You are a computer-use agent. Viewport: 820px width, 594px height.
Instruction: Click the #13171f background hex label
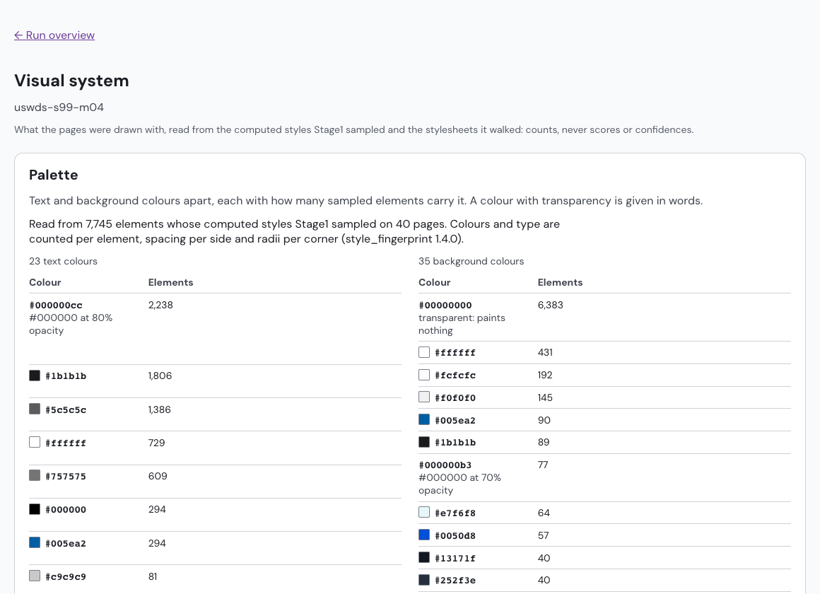click(x=455, y=559)
